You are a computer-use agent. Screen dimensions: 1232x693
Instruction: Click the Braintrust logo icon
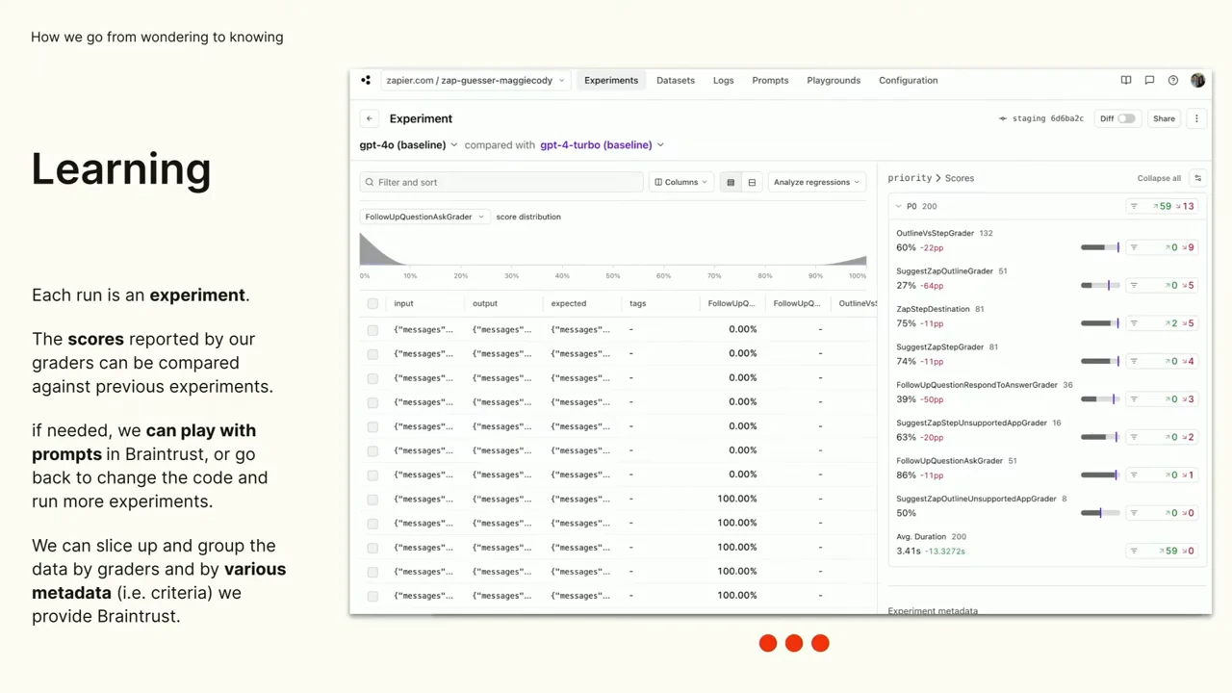(366, 81)
